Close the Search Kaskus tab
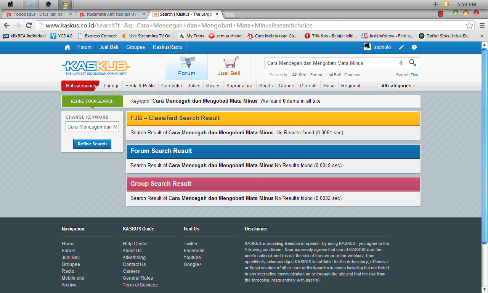The height and width of the screenshot is (293, 488). pos(217,14)
